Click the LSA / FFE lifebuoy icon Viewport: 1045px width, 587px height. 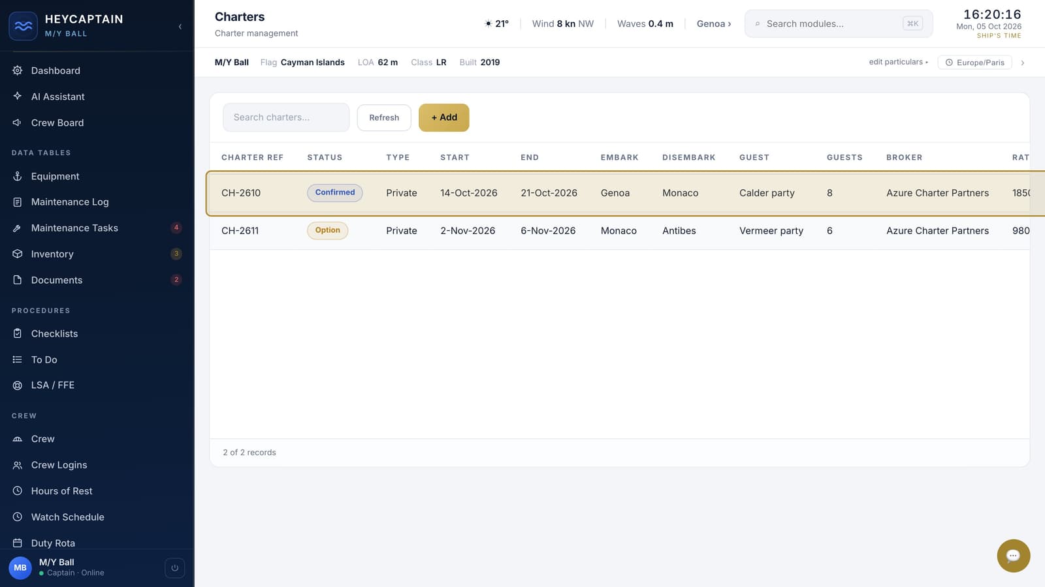(18, 385)
